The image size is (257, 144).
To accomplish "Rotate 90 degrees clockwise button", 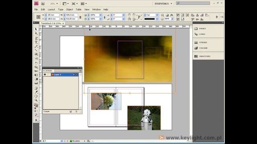I will (129, 15).
